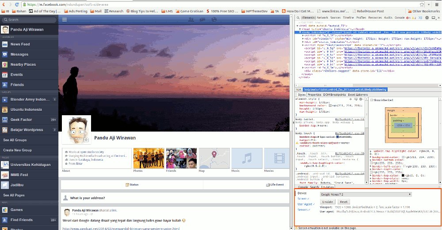Image resolution: width=442 pixels, height=230 pixels.
Task: Click the Status composer button
Action: pyautogui.click(x=132, y=185)
